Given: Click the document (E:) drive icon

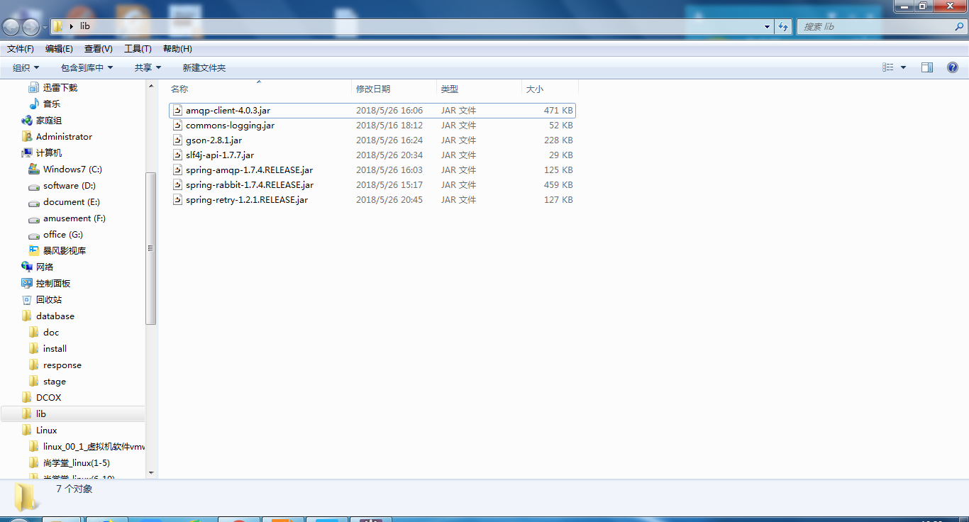Looking at the screenshot, I should click(x=33, y=202).
